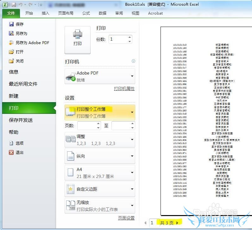Click 保存 in the backstage menu
This screenshot has width=252, height=230.
(16, 24)
